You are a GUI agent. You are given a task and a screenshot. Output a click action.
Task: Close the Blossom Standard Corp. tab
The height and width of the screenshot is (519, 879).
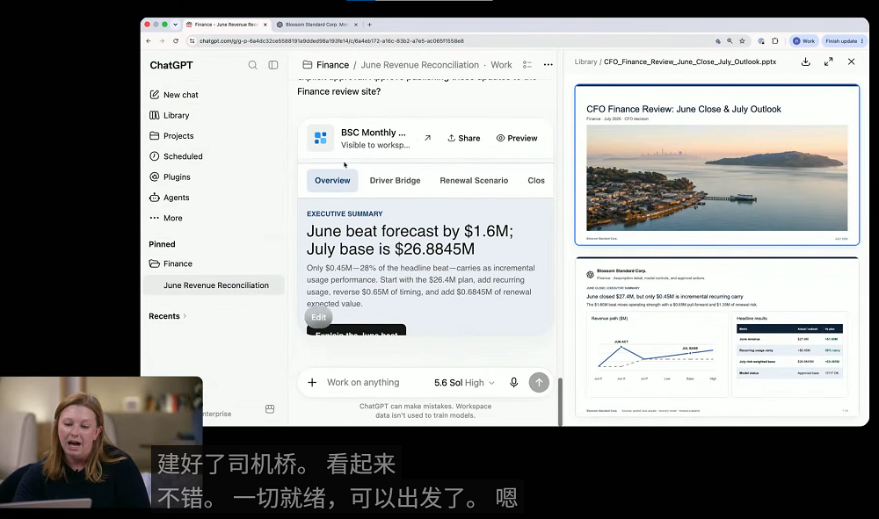[x=355, y=25]
